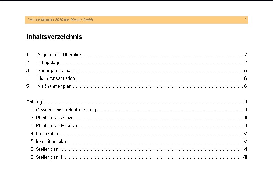The width and height of the screenshot is (273, 195).
Task: Click page number VII beside Stellenplan II
Action: [244, 157]
